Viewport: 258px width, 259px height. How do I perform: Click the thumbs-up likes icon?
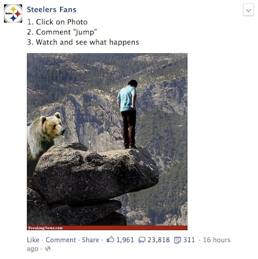[110, 239]
